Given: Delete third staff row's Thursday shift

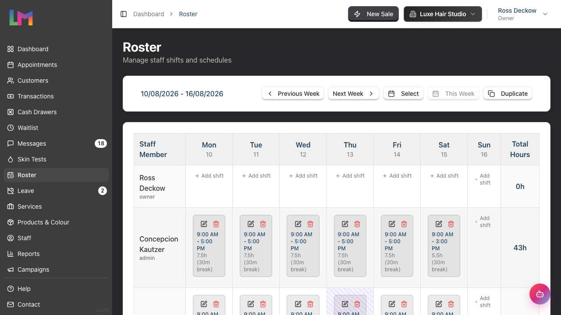Looking at the screenshot, I should pyautogui.click(x=357, y=304).
